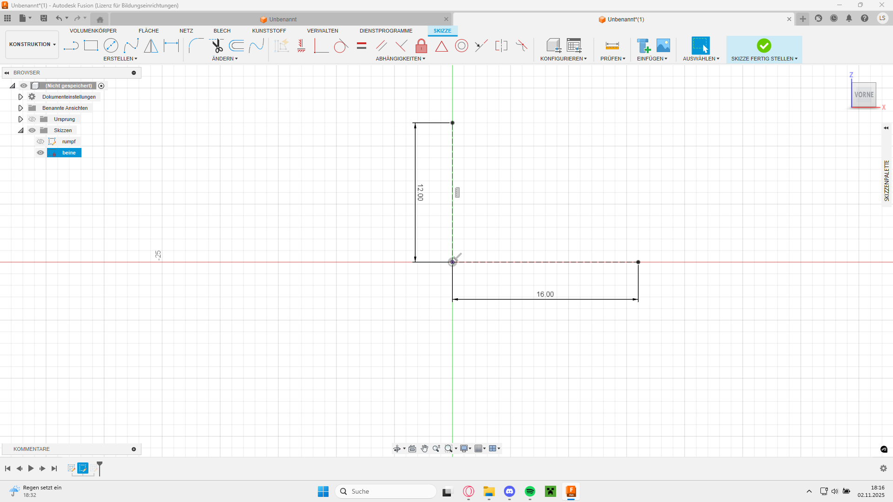The width and height of the screenshot is (893, 502).
Task: Click the sketch dimension tool icon
Action: click(171, 46)
